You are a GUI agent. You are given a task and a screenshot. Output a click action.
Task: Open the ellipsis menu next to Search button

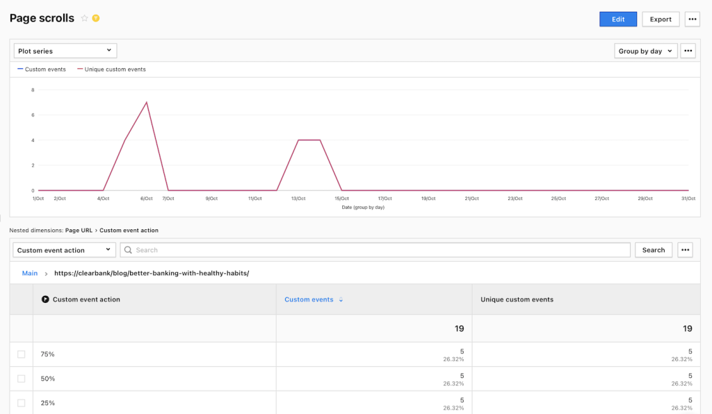(685, 249)
